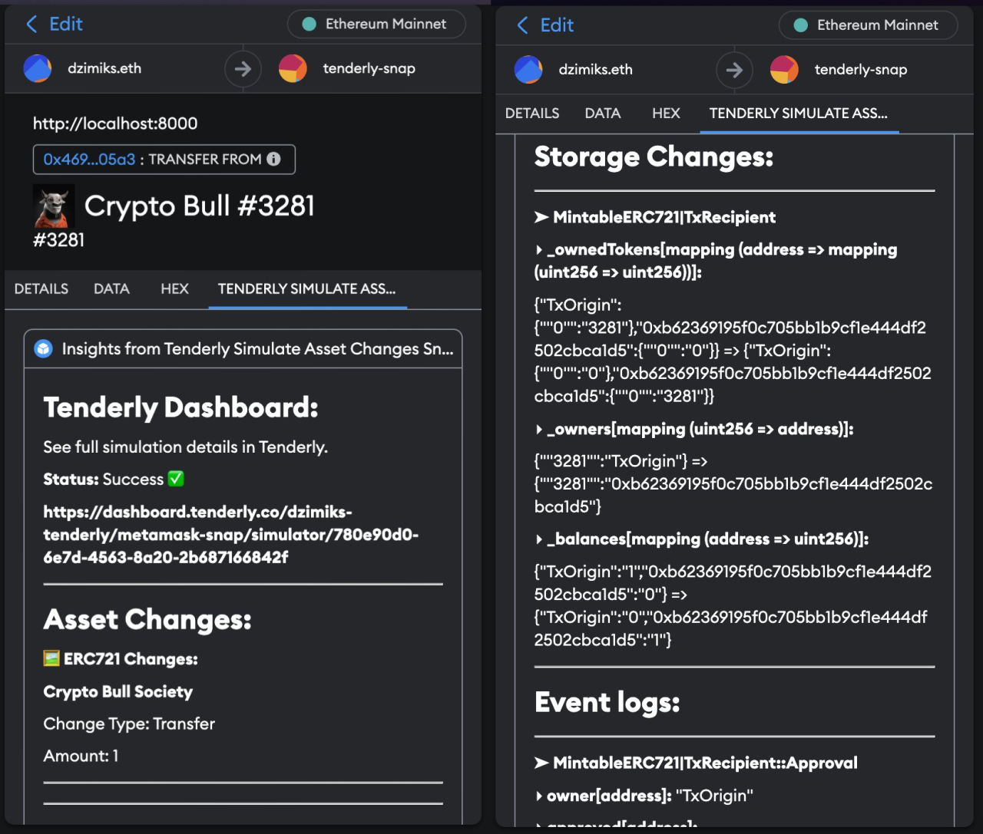Open DETAILS tab in left panel

click(41, 288)
